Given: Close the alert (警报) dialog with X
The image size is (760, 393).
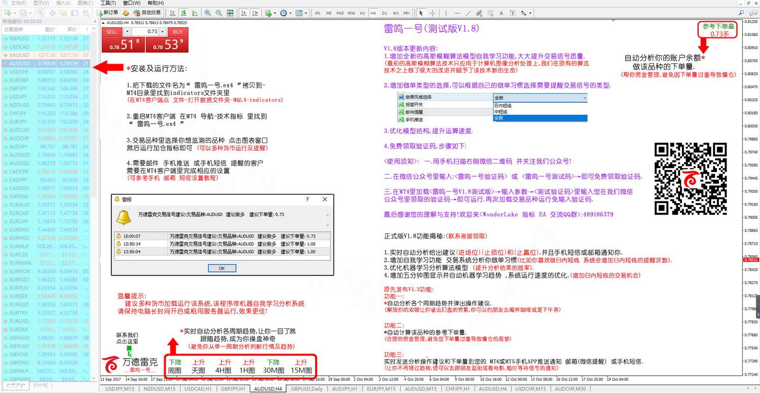Looking at the screenshot, I should tap(325, 200).
